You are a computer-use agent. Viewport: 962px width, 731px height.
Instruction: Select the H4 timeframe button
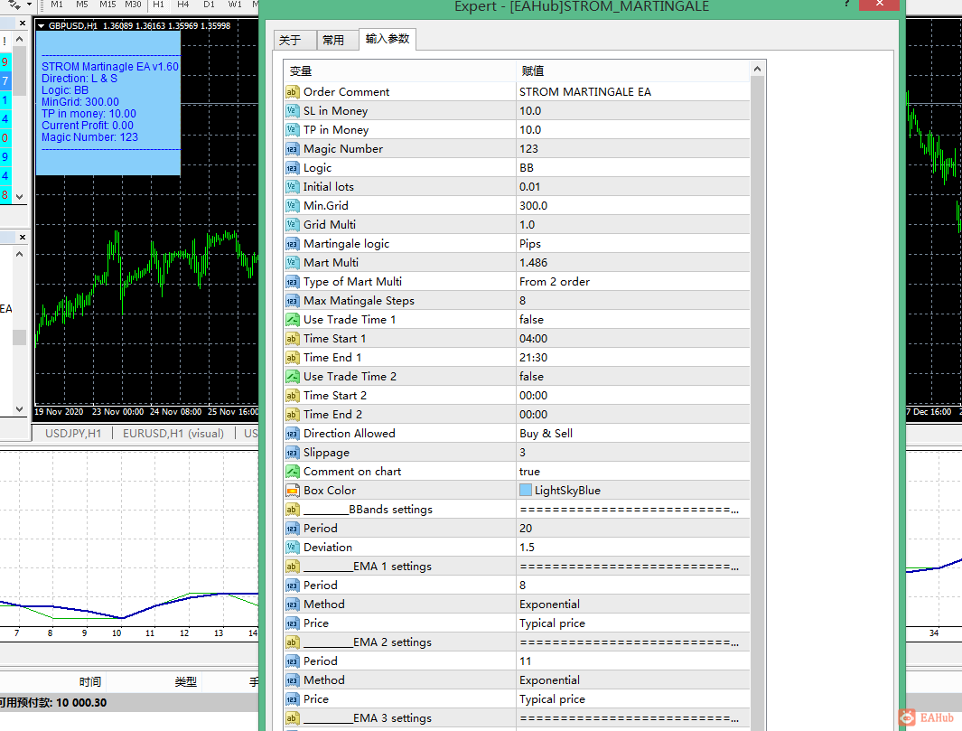coord(182,5)
